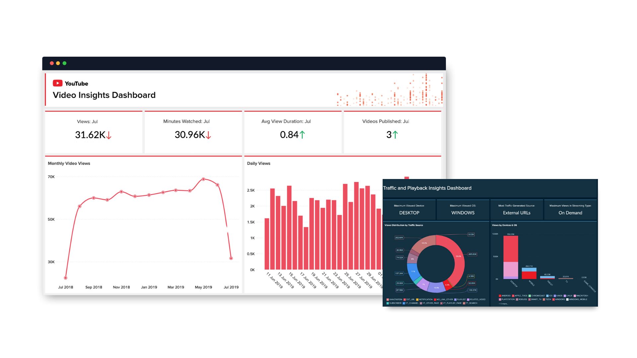The width and height of the screenshot is (637, 358).
Task: Click the 11 Jun 2019 daily views bar
Action: tap(267, 244)
